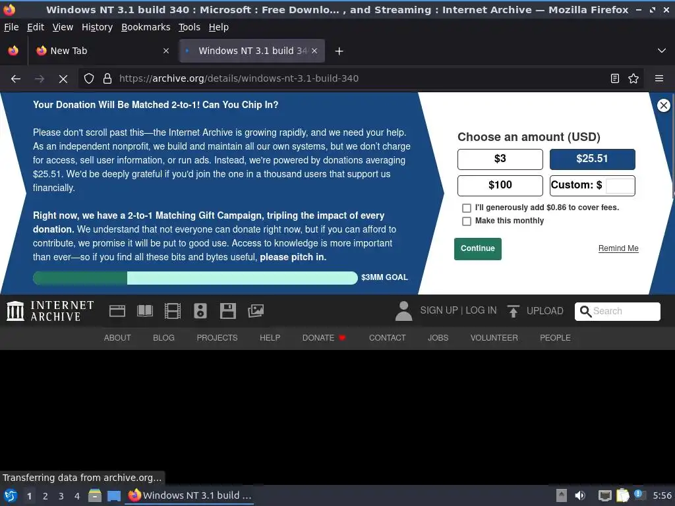Close the Windows NT 3.1 build tab
The image size is (675, 506).
click(314, 51)
